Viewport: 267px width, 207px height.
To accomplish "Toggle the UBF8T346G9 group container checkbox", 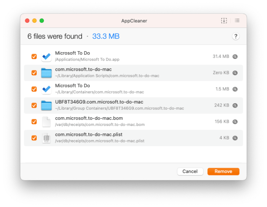I will coord(34,105).
